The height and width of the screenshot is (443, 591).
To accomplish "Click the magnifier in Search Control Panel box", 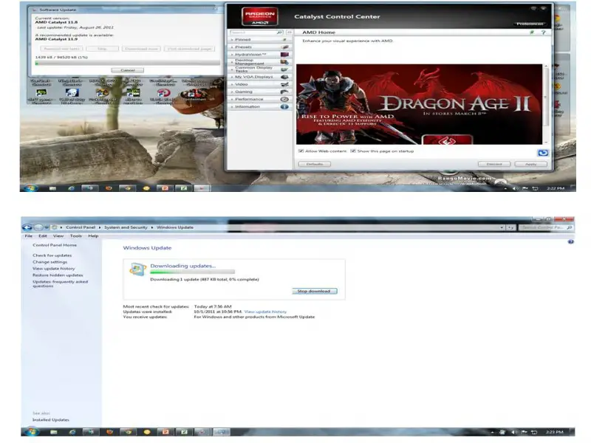I will (569, 227).
